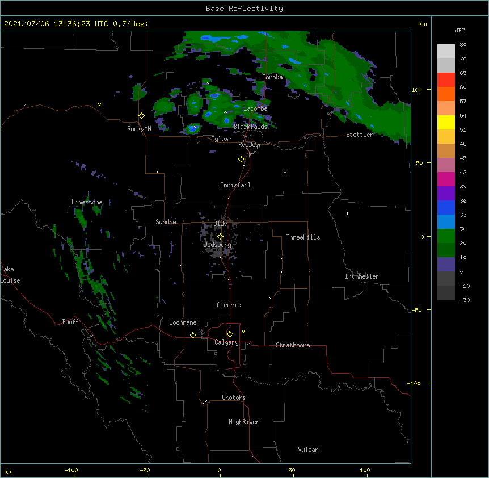
Task: Click the Base_Reflectivity title text
Action: (x=244, y=9)
